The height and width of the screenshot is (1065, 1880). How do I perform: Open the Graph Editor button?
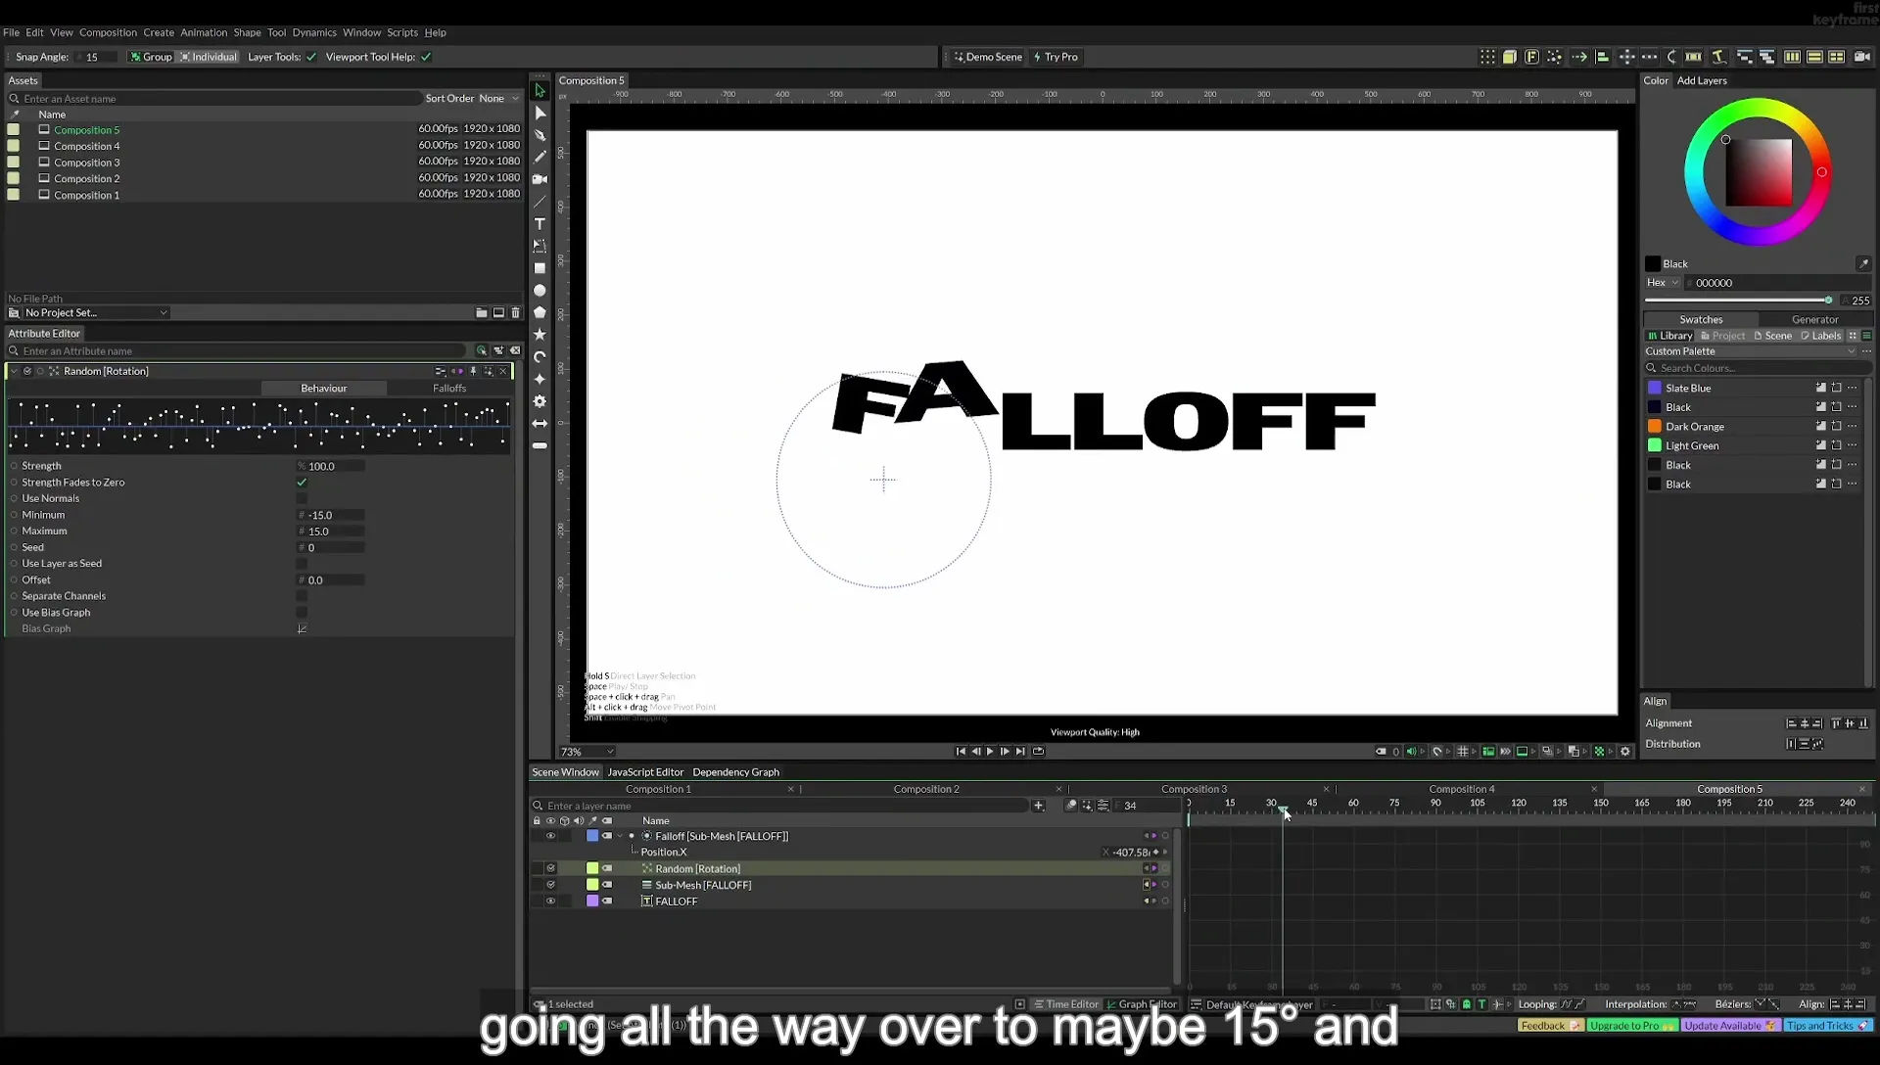pyautogui.click(x=1142, y=1004)
